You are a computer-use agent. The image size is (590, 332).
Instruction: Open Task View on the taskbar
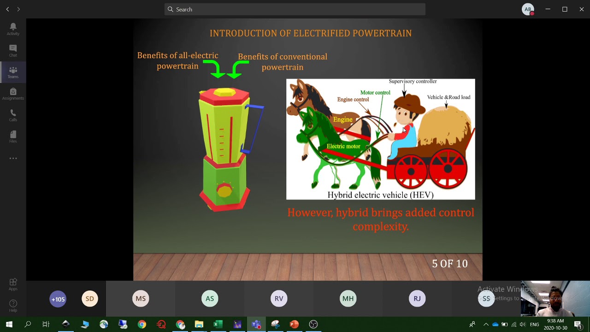pos(46,325)
